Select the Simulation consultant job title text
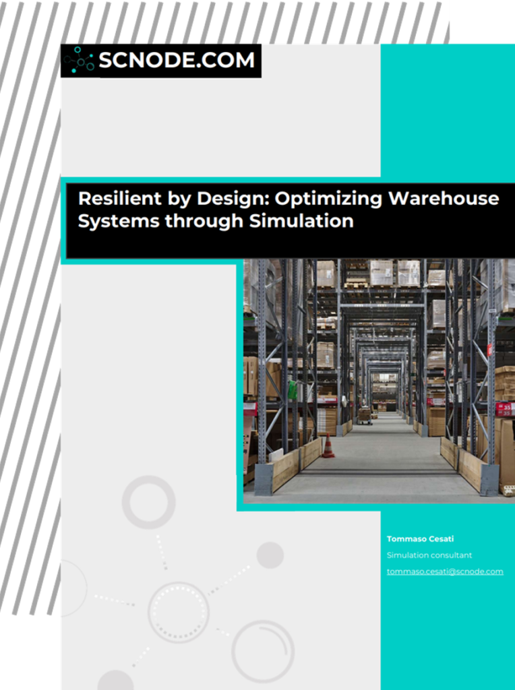The height and width of the screenshot is (690, 515). click(429, 555)
